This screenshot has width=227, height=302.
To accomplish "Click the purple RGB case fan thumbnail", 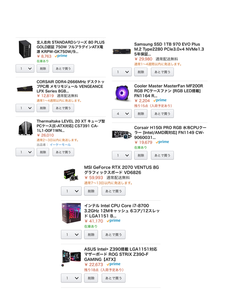I will [x=122, y=94].
